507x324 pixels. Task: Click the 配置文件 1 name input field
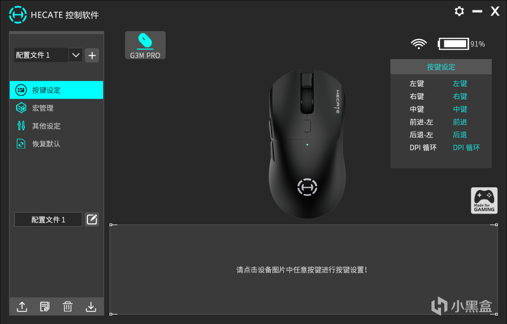48,219
